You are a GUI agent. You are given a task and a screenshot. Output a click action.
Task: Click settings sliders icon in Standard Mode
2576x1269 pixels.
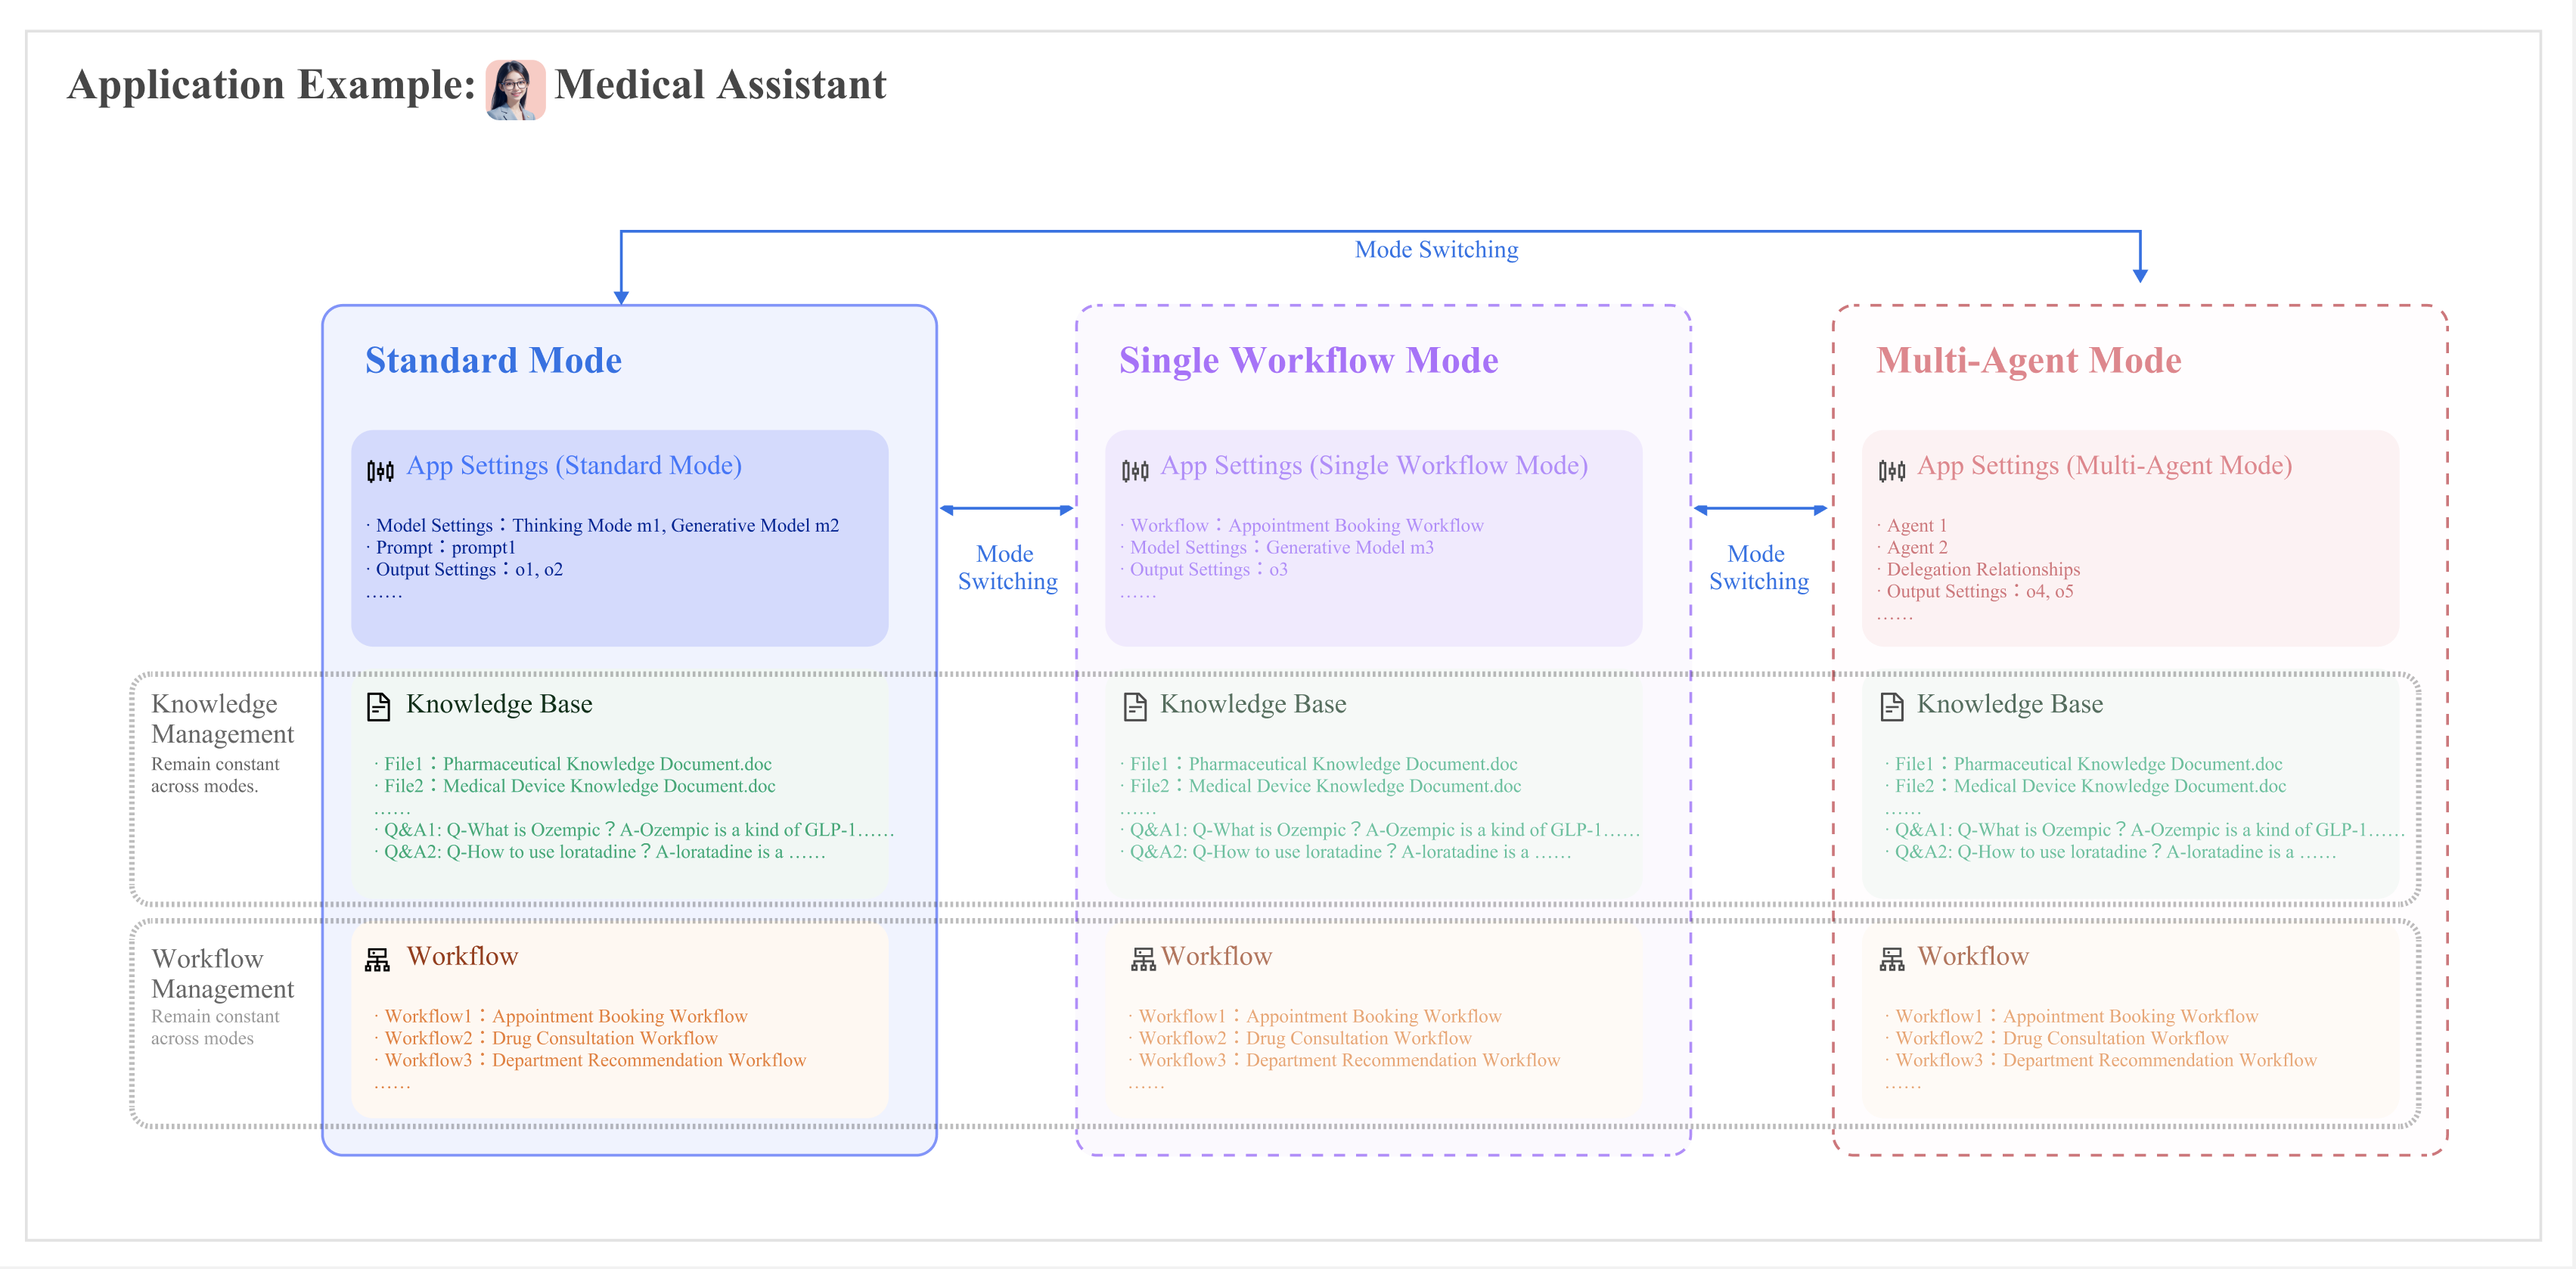[380, 470]
